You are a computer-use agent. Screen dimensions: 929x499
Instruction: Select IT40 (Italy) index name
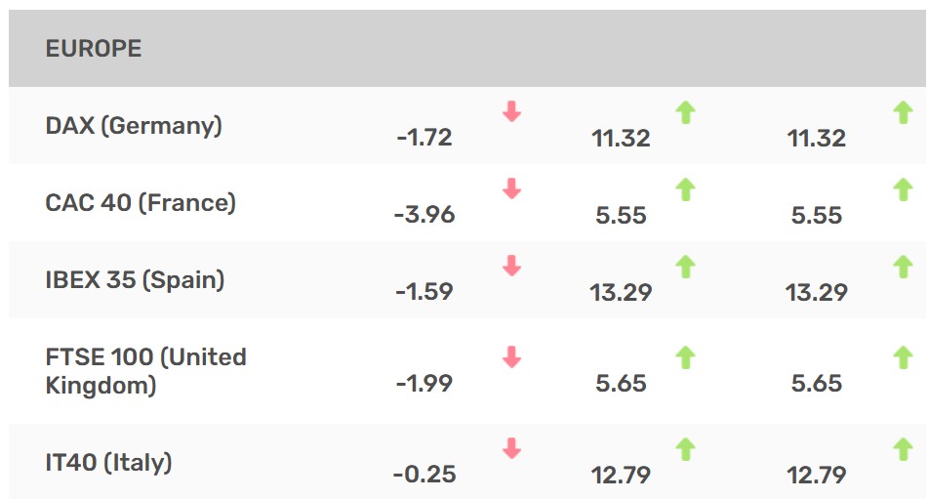click(109, 462)
